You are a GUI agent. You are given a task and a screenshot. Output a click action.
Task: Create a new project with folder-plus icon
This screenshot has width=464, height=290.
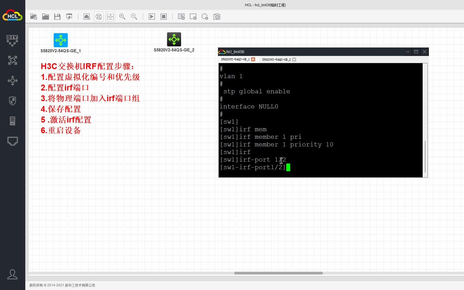(x=34, y=17)
